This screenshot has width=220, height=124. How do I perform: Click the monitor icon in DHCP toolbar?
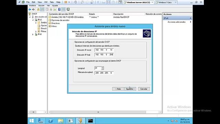[x=68, y=9]
